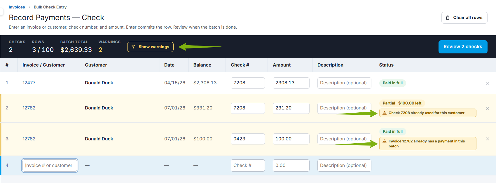496x183 pixels.
Task: Remove row 2 with its X icon
Action: click(x=487, y=108)
